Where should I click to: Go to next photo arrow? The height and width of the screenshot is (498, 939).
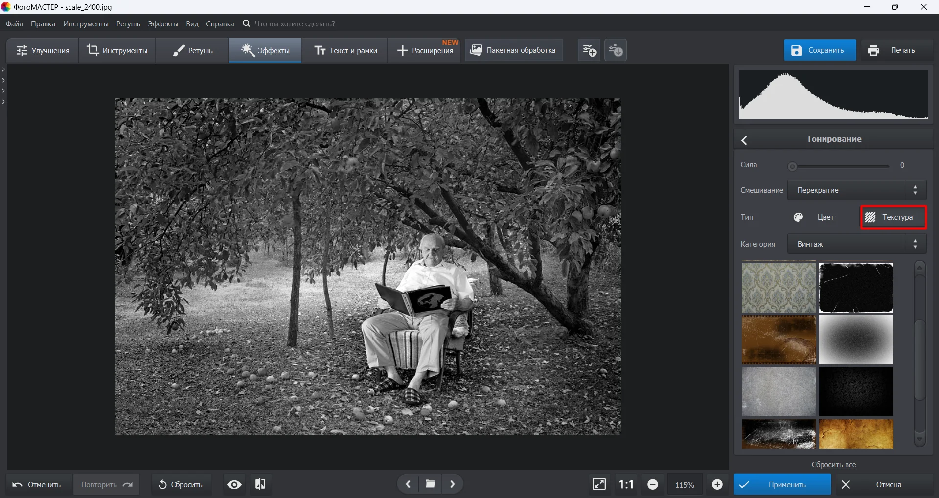point(453,484)
